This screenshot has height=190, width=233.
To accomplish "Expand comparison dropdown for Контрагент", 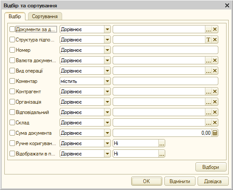I will pos(107,92).
